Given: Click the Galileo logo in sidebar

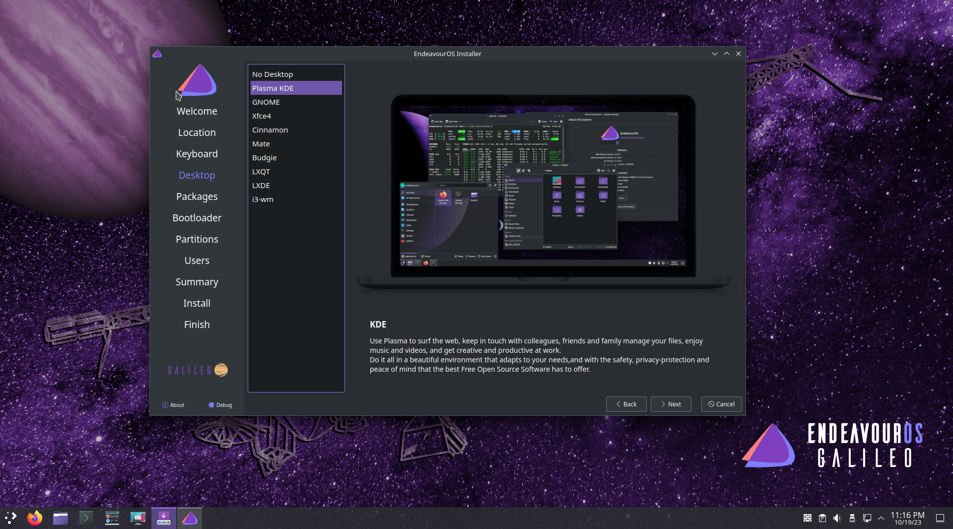Looking at the screenshot, I should click(198, 370).
